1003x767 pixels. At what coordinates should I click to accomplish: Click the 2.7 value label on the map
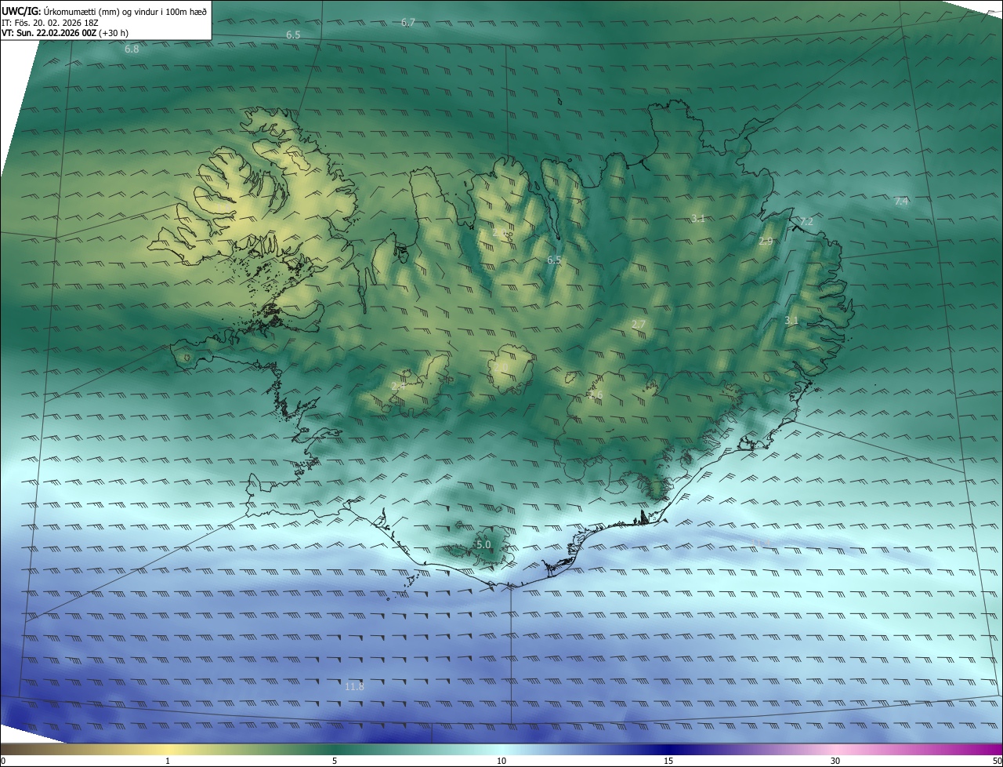(x=639, y=325)
